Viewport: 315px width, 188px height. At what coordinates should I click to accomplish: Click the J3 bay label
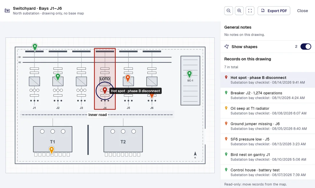point(81,108)
